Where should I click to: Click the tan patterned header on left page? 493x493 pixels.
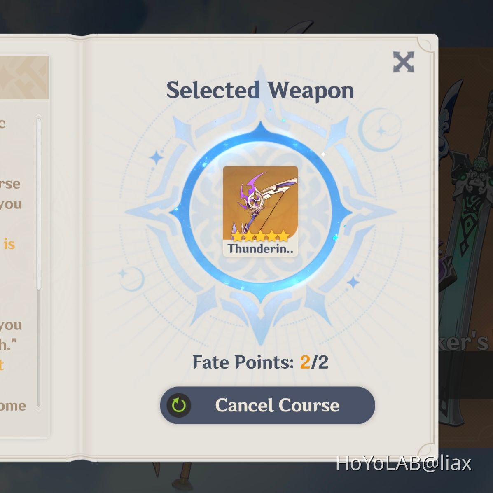[24, 78]
